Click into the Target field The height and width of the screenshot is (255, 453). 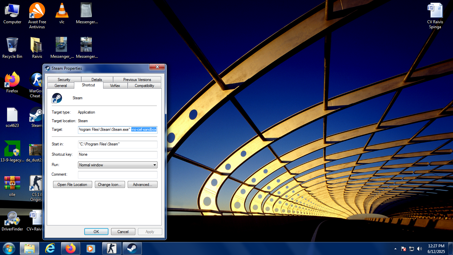pyautogui.click(x=118, y=129)
